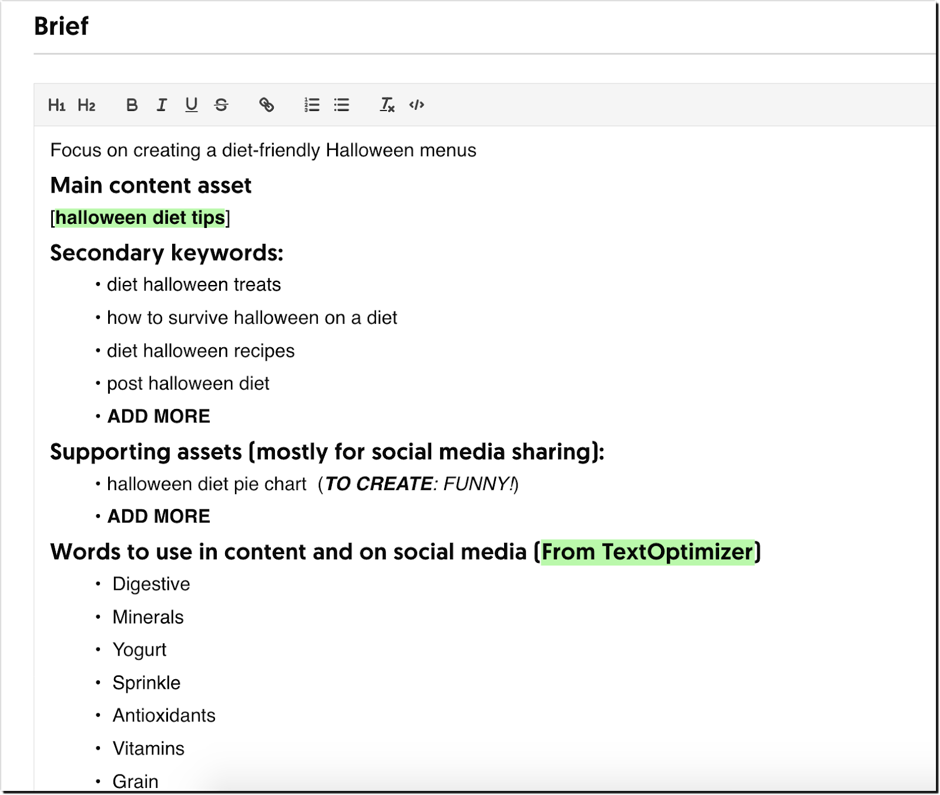The height and width of the screenshot is (795, 940).
Task: Click highlighted 'From TextOptimizer' text
Action: (647, 552)
